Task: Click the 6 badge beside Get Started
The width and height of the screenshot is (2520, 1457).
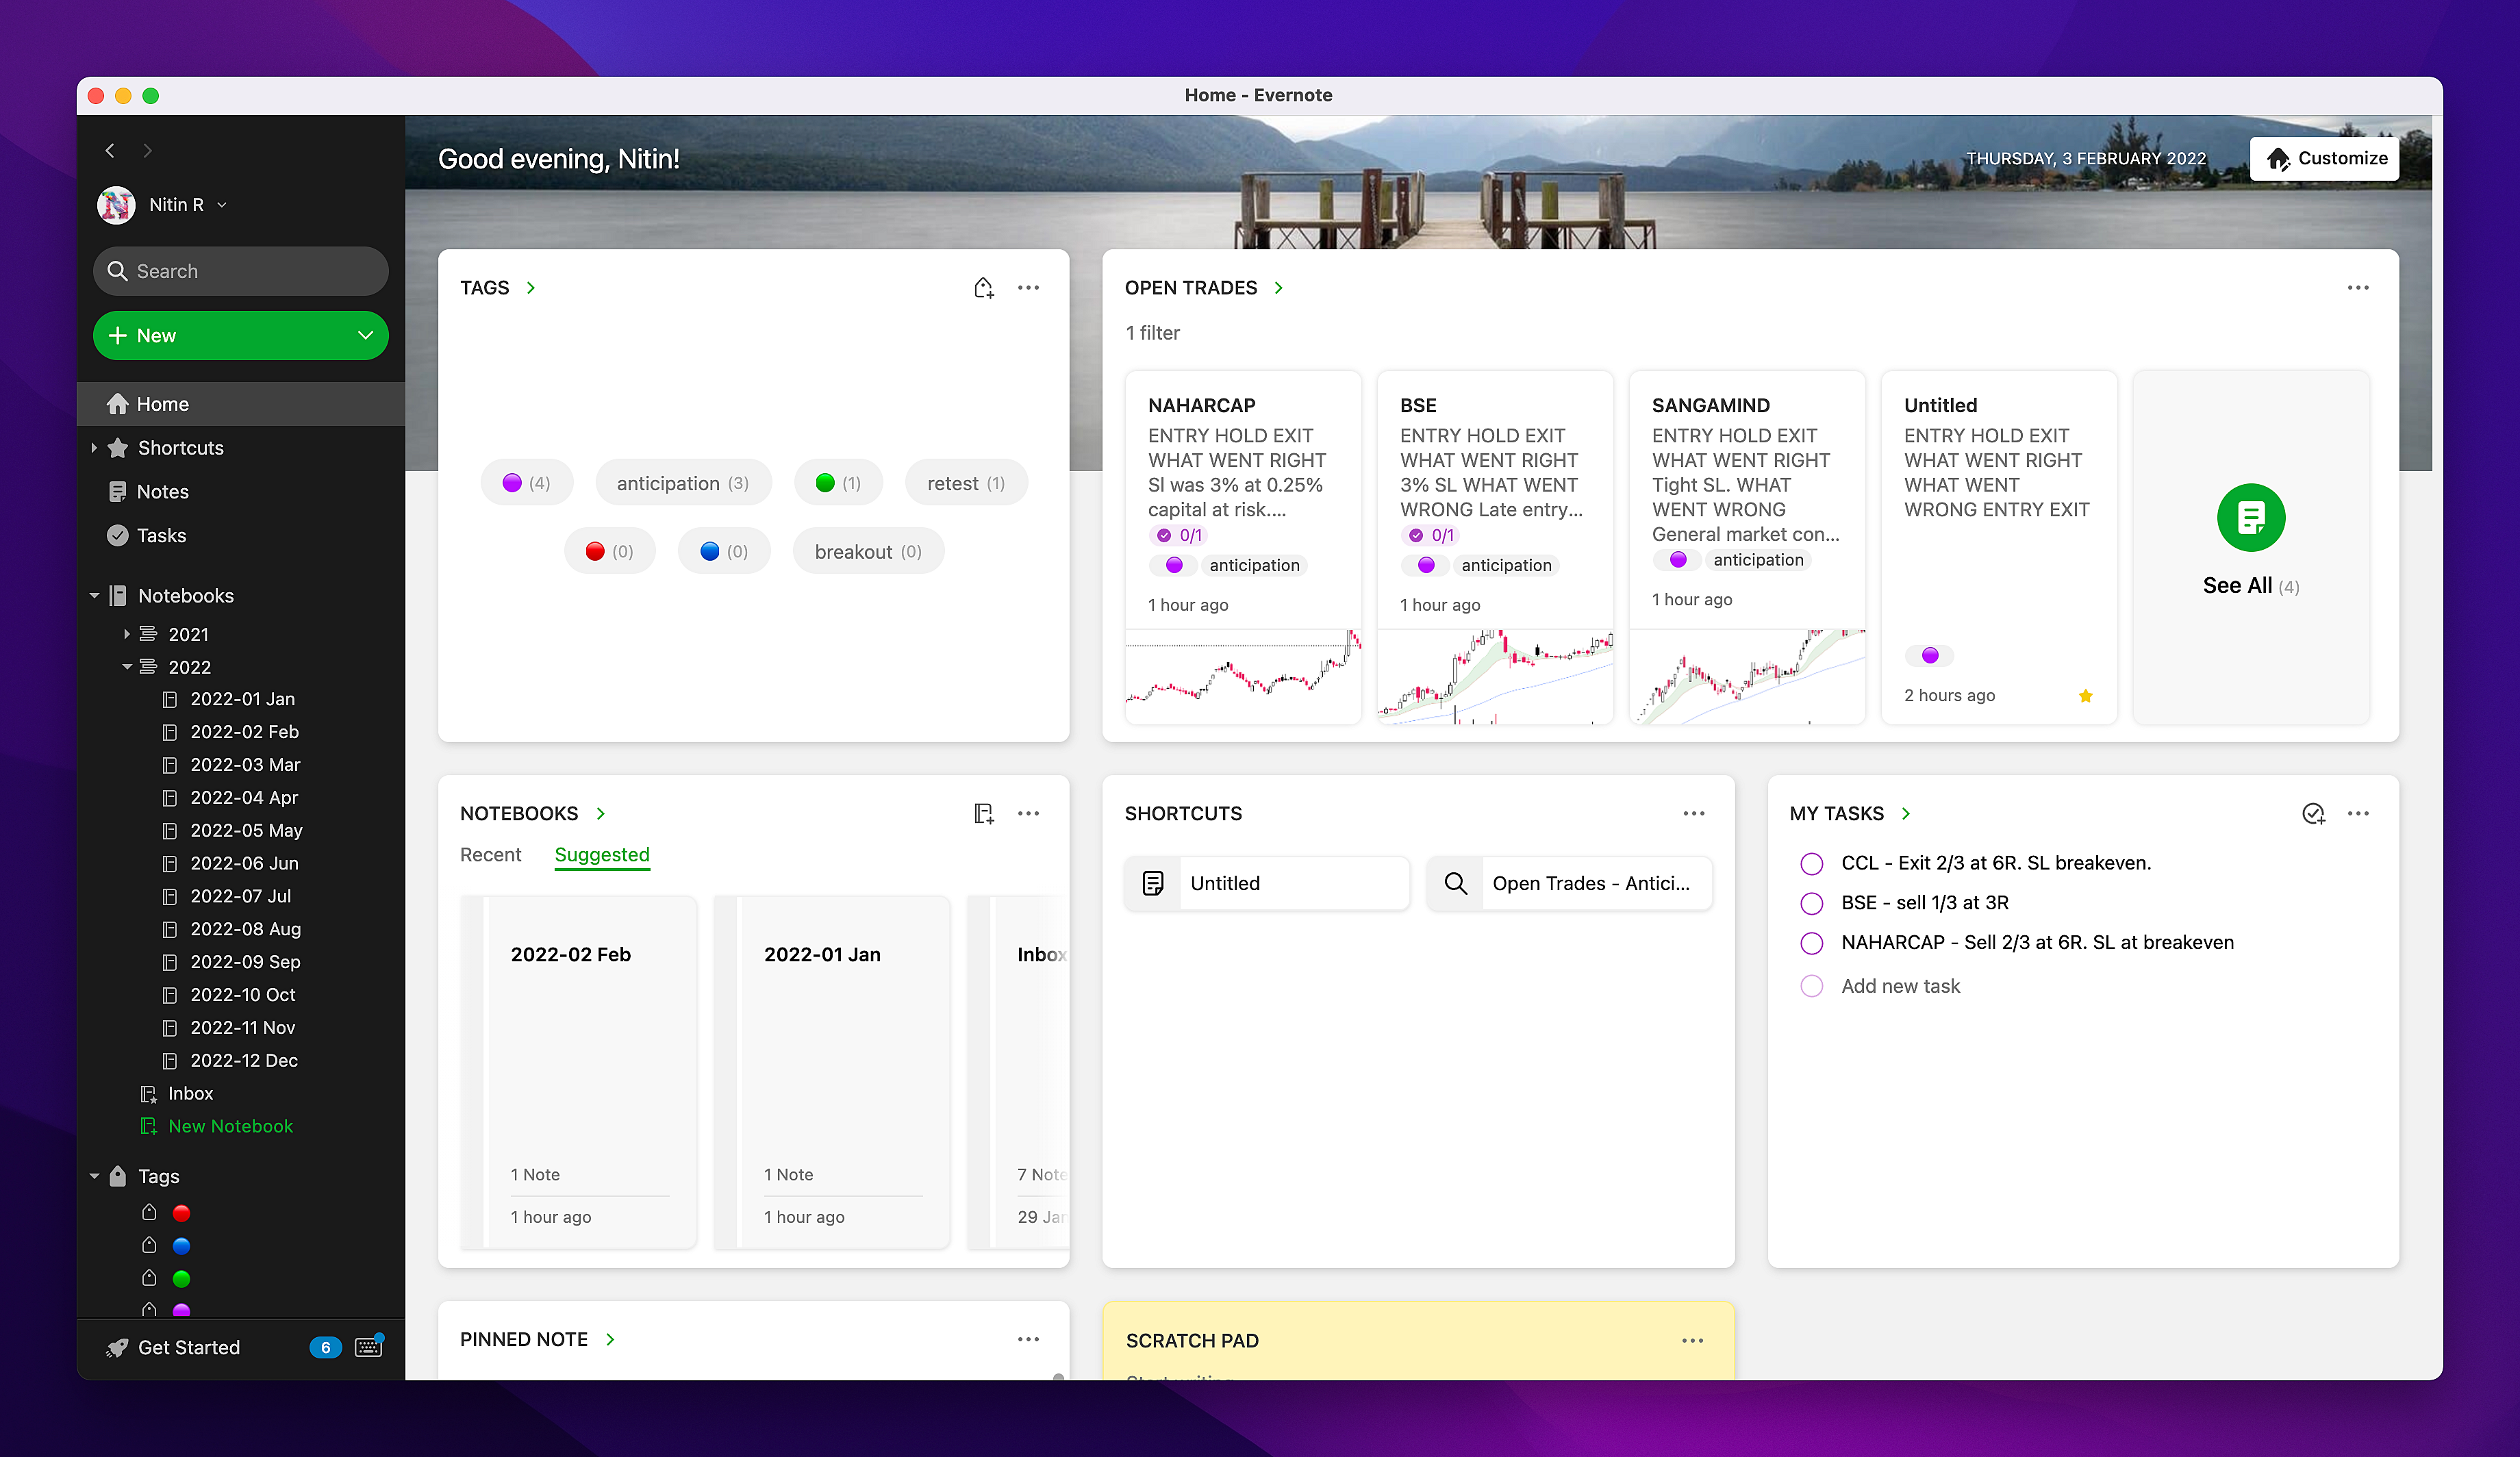Action: [325, 1348]
